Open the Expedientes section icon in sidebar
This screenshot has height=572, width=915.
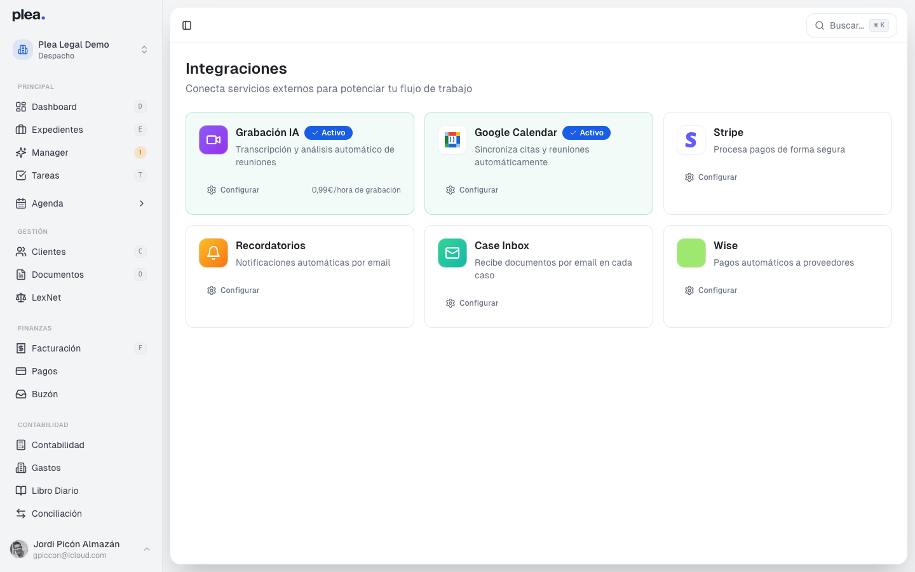(x=20, y=130)
